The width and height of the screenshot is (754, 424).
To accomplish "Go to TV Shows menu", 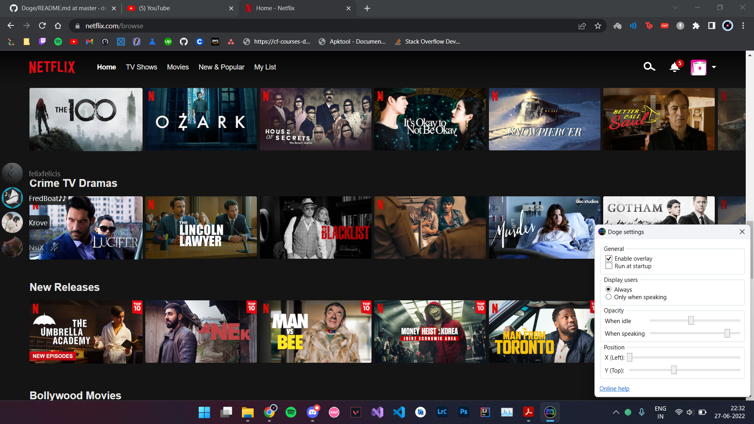I will [141, 67].
